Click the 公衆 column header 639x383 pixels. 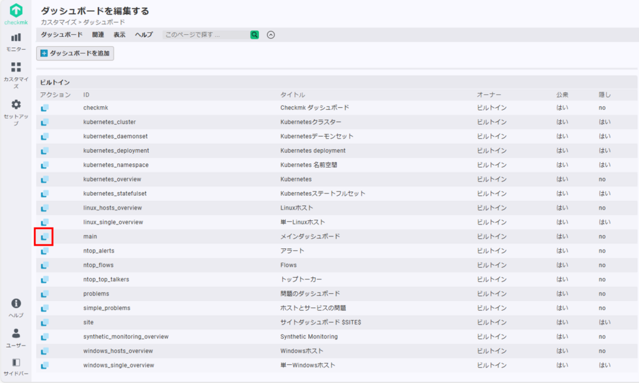(562, 95)
